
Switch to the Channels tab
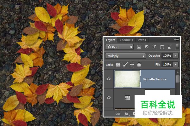coord(126,40)
